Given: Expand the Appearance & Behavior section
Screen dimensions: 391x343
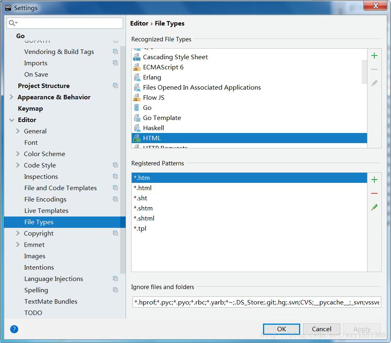Looking at the screenshot, I should pos(11,97).
